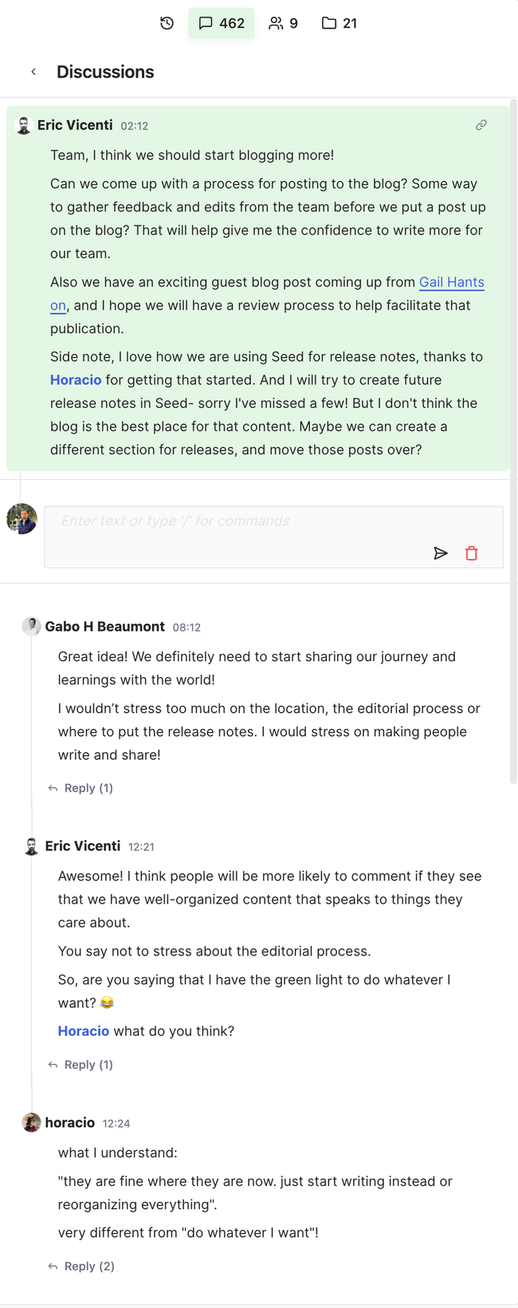The width and height of the screenshot is (518, 1308).
Task: Click the Horacio mention in the green post
Action: tap(76, 380)
